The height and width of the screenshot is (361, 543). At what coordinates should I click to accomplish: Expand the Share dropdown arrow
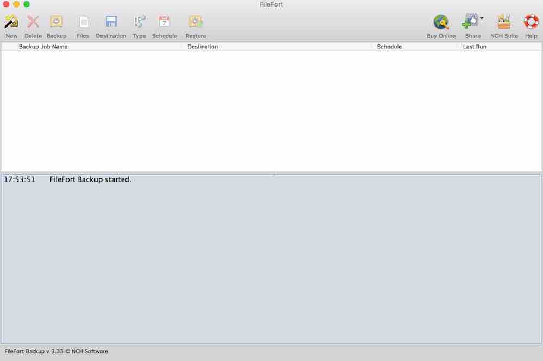pyautogui.click(x=482, y=18)
